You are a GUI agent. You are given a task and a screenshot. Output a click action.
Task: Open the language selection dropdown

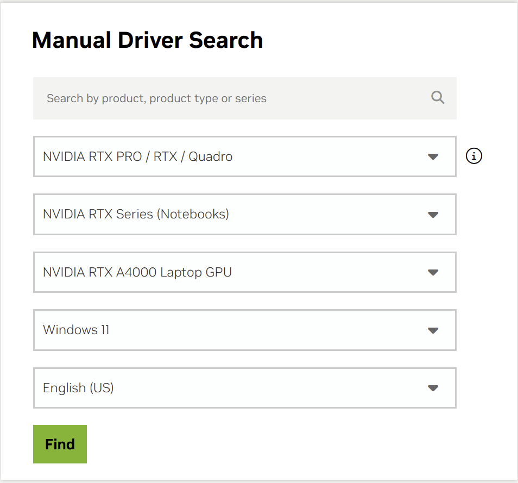tap(244, 388)
